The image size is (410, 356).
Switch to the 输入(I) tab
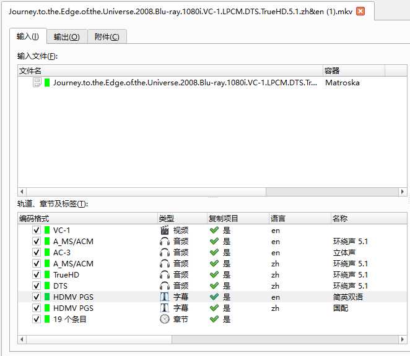pyautogui.click(x=28, y=36)
